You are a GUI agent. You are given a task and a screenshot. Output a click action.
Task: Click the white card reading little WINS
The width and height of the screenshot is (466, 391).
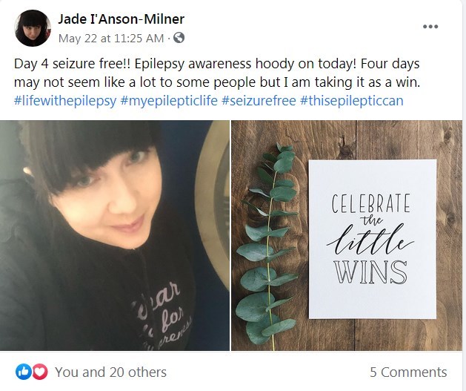pos(373,239)
